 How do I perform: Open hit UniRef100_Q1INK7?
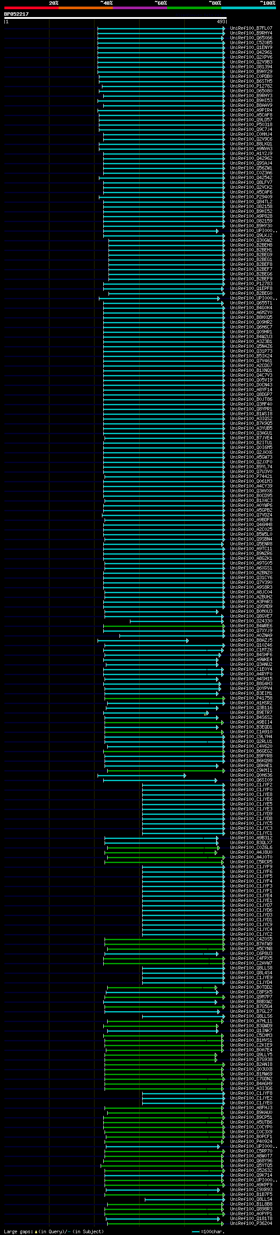click(251, 1030)
